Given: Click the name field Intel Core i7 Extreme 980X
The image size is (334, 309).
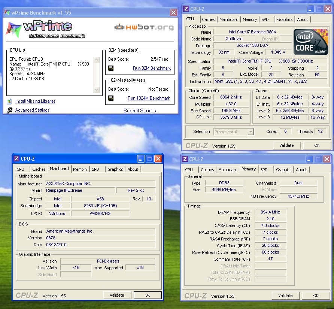Looking at the screenshot, I should pyautogui.click(x=252, y=32).
